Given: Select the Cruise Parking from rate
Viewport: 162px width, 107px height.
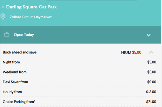Looking at the screenshot, I should pyautogui.click(x=79, y=102).
